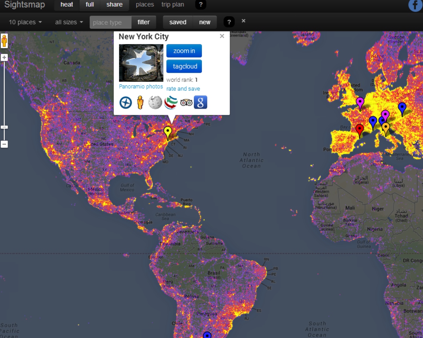Open the Facebook page icon
This screenshot has width=423, height=338.
(x=415, y=5)
